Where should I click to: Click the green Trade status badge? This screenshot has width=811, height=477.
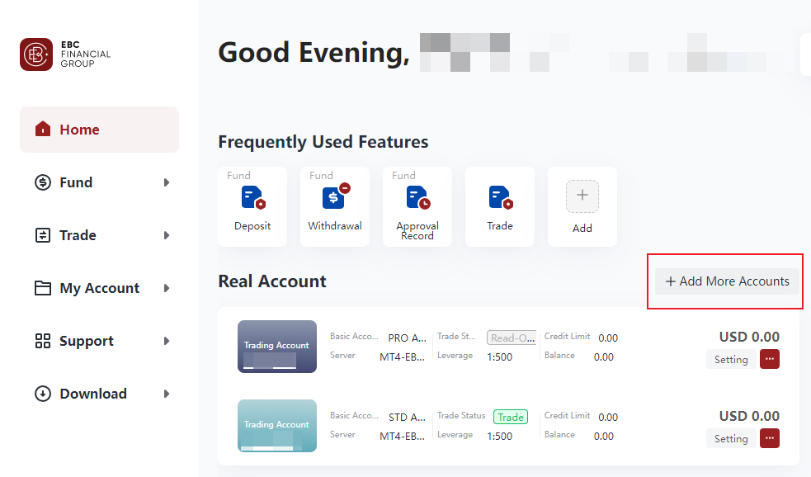[510, 417]
